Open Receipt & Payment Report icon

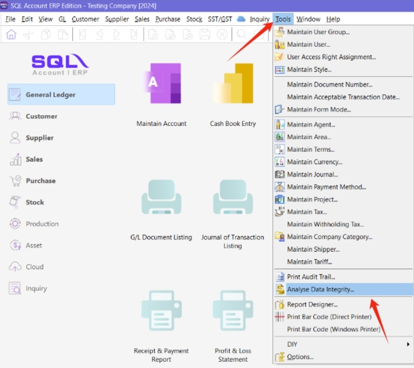tap(161, 310)
